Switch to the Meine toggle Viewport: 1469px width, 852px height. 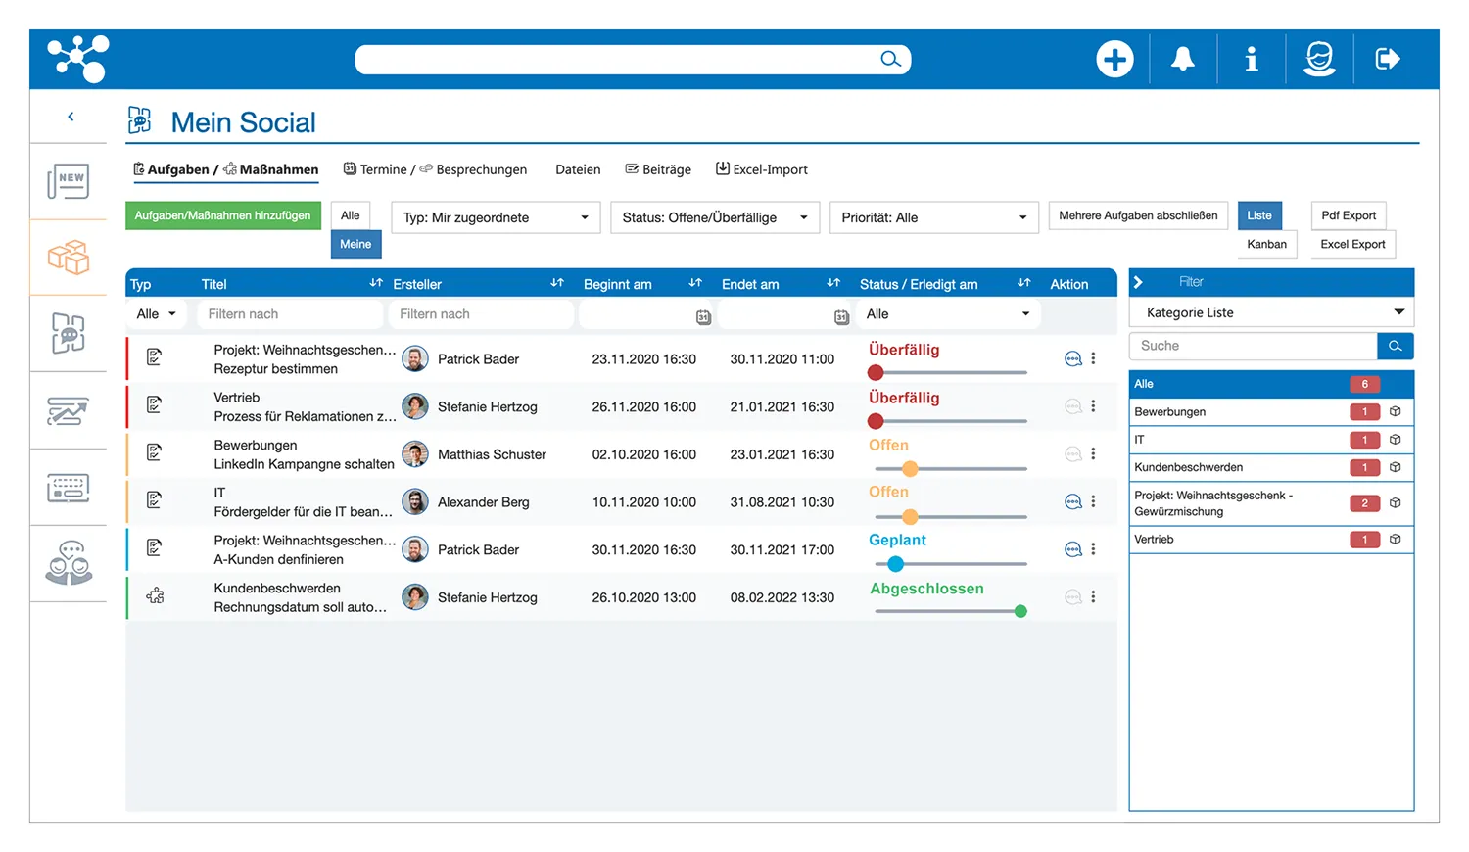pyautogui.click(x=355, y=244)
